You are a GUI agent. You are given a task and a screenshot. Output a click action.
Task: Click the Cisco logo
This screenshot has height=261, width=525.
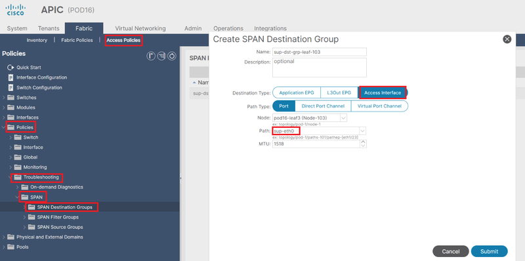pyautogui.click(x=16, y=10)
